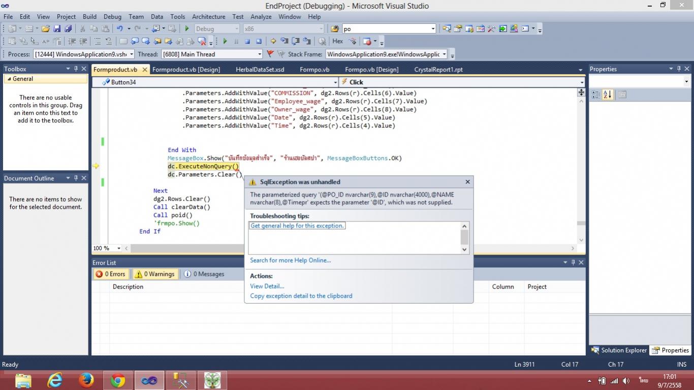Image resolution: width=694 pixels, height=390 pixels.
Task: Click the Save All toolbar icon
Action: pyautogui.click(x=68, y=29)
